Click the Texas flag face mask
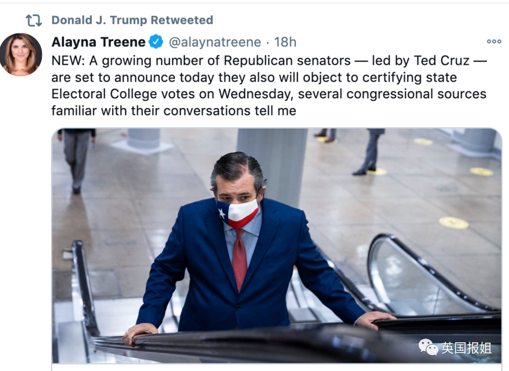Image resolution: width=509 pixels, height=371 pixels. 238,213
